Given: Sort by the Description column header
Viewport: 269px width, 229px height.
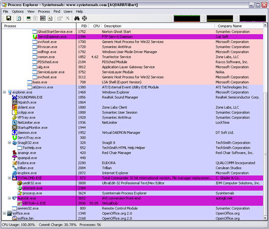Looking at the screenshot, I should click(x=158, y=26).
